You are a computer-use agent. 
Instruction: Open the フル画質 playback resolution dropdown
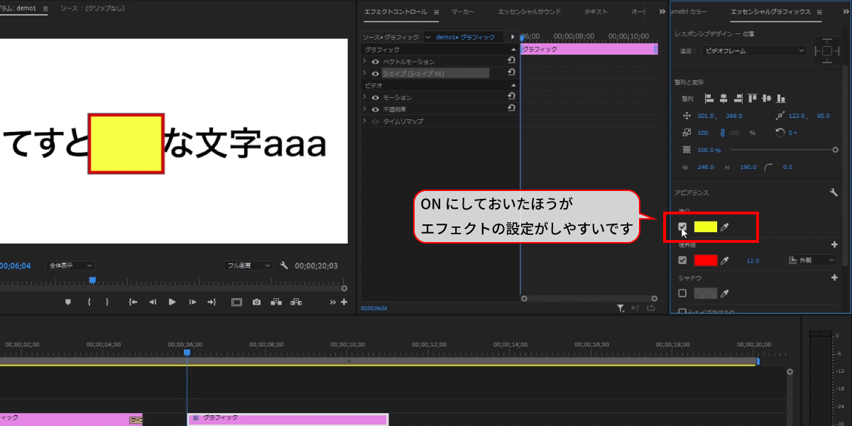(248, 265)
